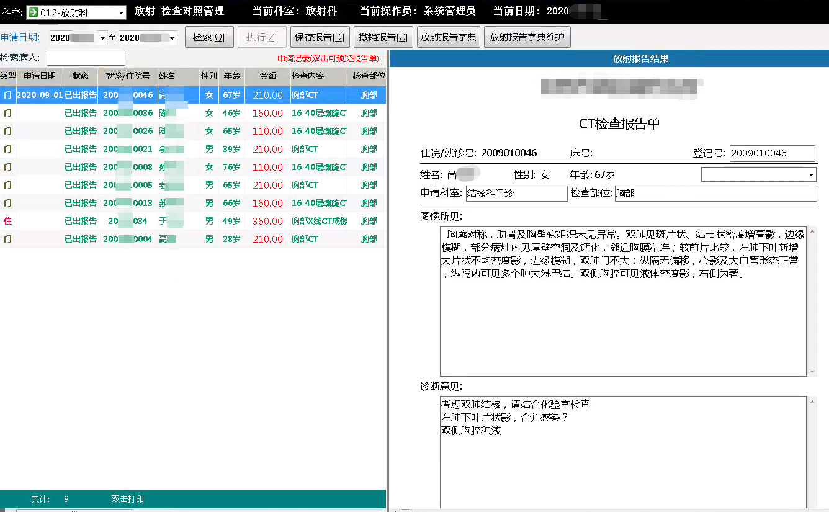Click the 登记号 input field
829x512 pixels.
point(772,153)
